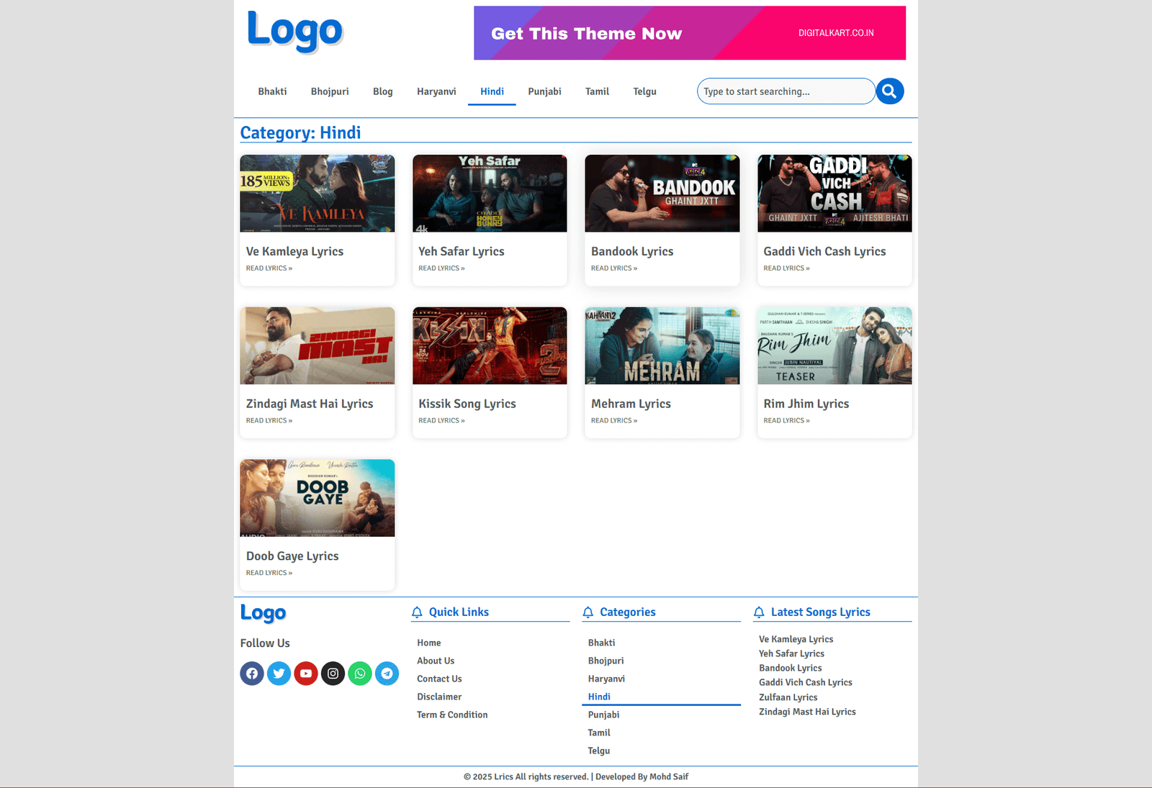The image size is (1152, 788).
Task: Focus the search input field
Action: point(785,91)
